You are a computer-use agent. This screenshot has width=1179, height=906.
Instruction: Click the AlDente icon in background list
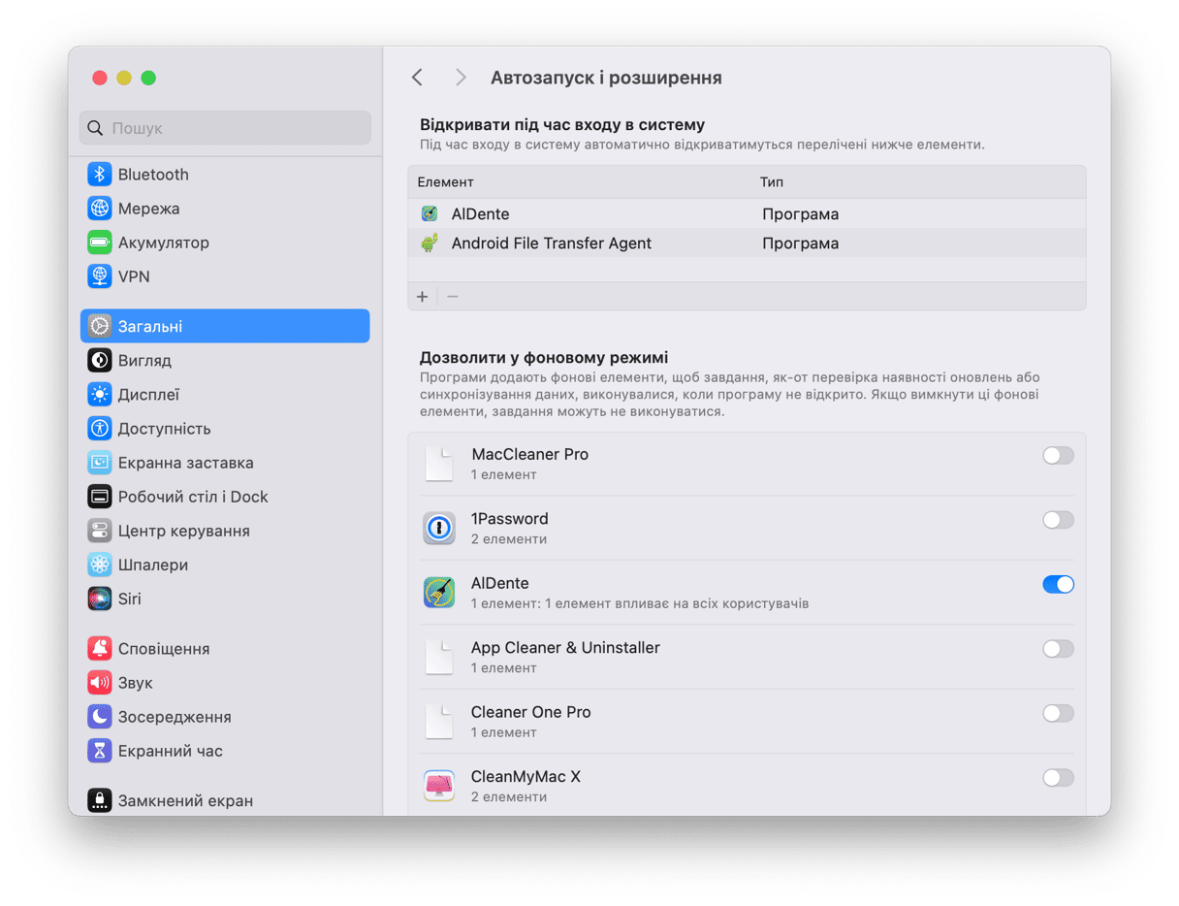[439, 593]
